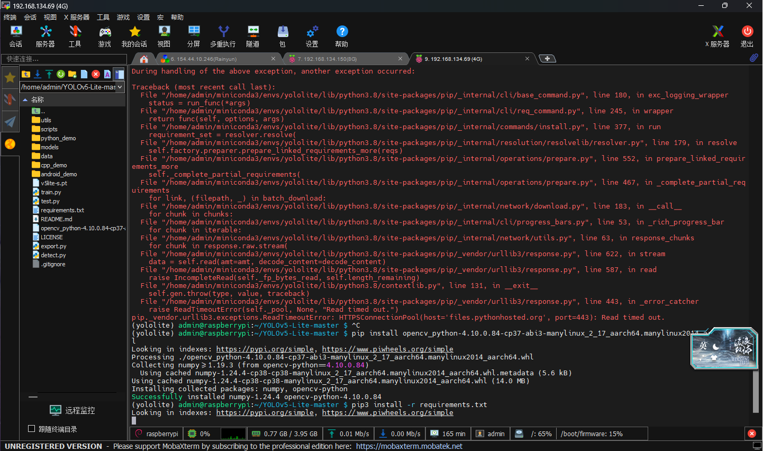Click the red delete icon in SFTP toolbar
Image resolution: width=763 pixels, height=451 pixels.
96,74
